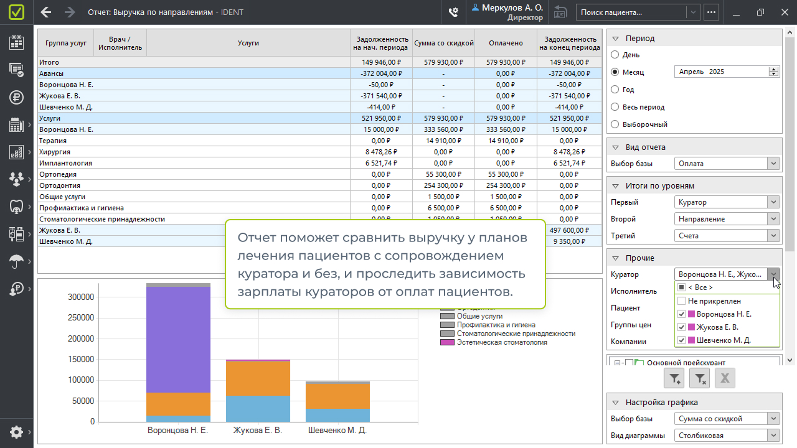Uncheck Шевченко М. Д. in curator dropdown
Image resolution: width=797 pixels, height=448 pixels.
click(682, 340)
